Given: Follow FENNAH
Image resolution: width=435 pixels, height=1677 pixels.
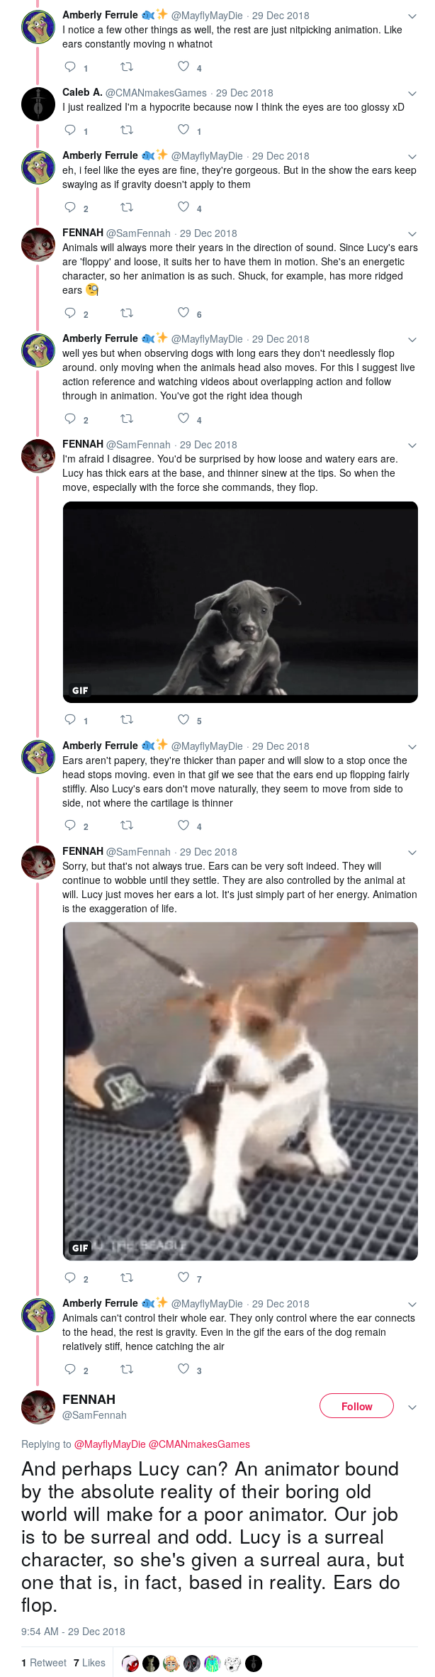Looking at the screenshot, I should click(x=356, y=1406).
